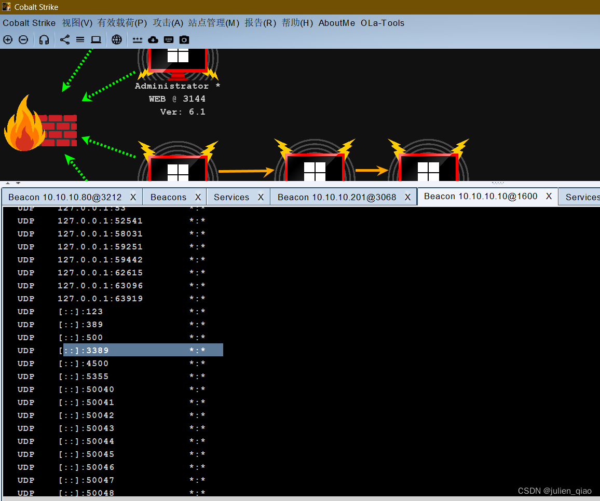The image size is (600, 501).
Task: Open screenshots camera icon
Action: tap(184, 40)
